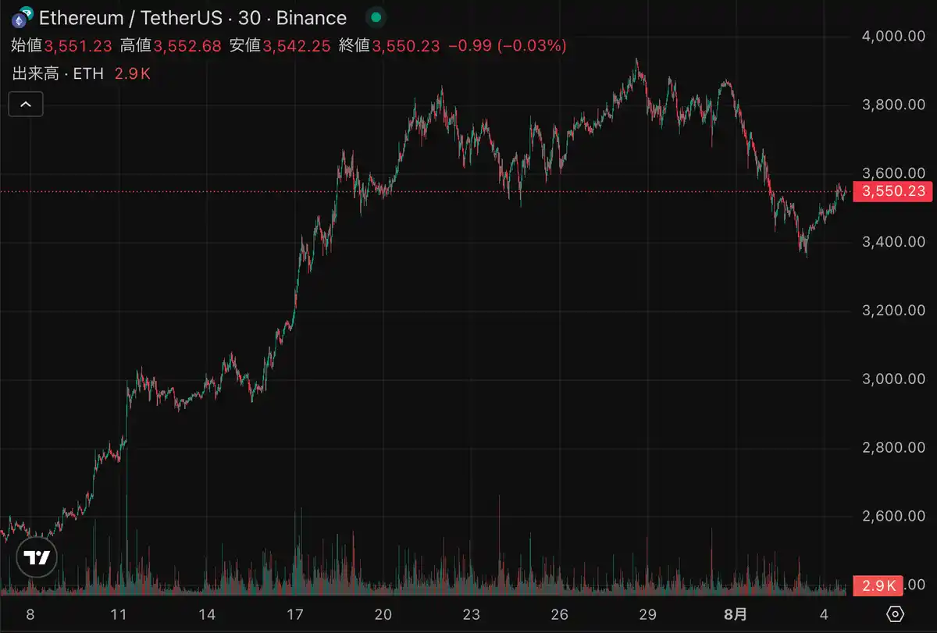The height and width of the screenshot is (633, 937).
Task: Click the 出来高 · ETH volume label
Action: pos(59,75)
